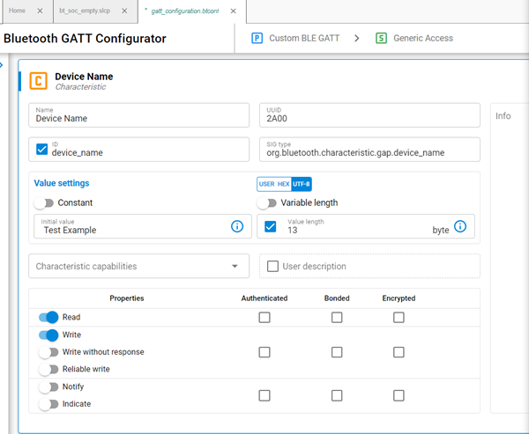Select USER value format

click(x=266, y=184)
